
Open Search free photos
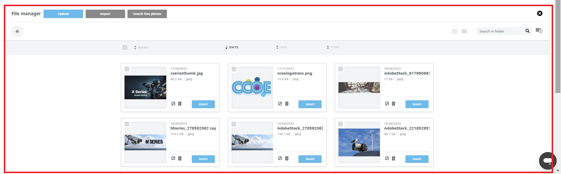point(147,14)
